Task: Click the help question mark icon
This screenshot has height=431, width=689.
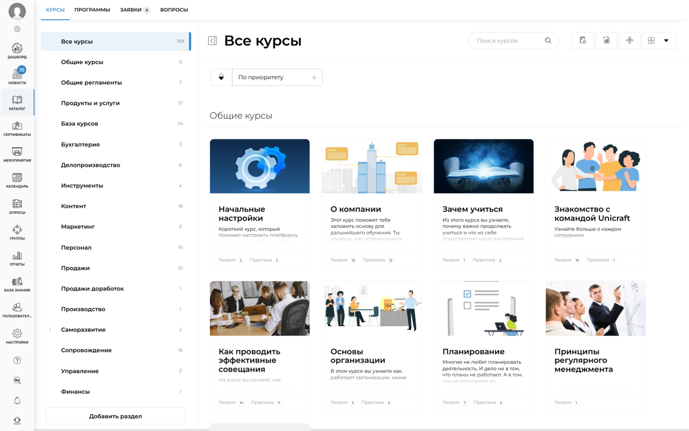Action: point(17,360)
